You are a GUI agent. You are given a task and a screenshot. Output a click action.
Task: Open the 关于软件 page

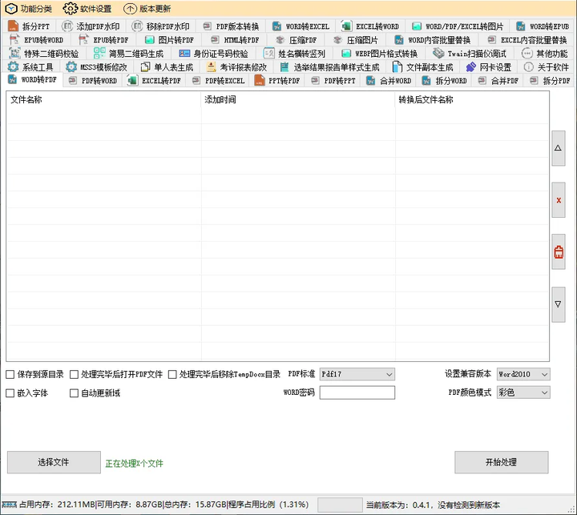[x=546, y=67]
